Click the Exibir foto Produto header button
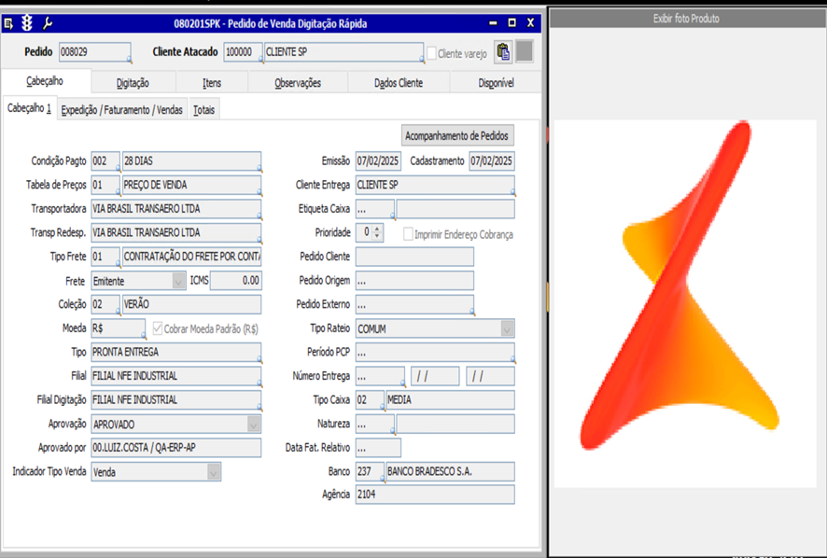827x558 pixels. [x=686, y=19]
